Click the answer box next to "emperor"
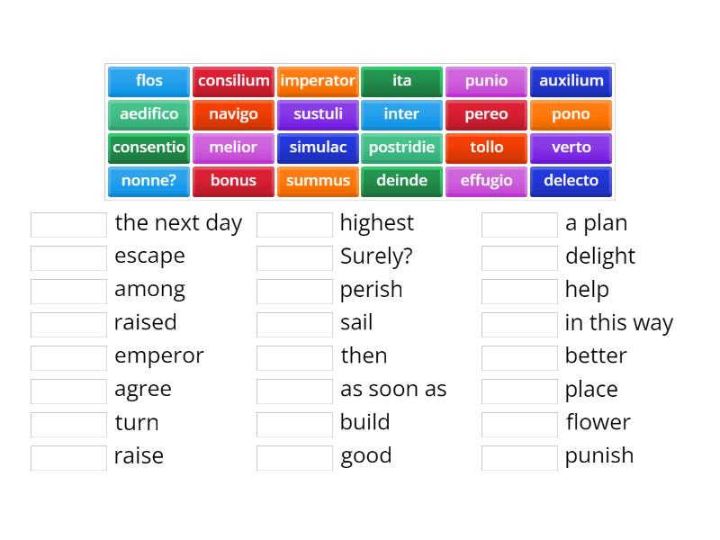720x540 pixels. pos(68,356)
